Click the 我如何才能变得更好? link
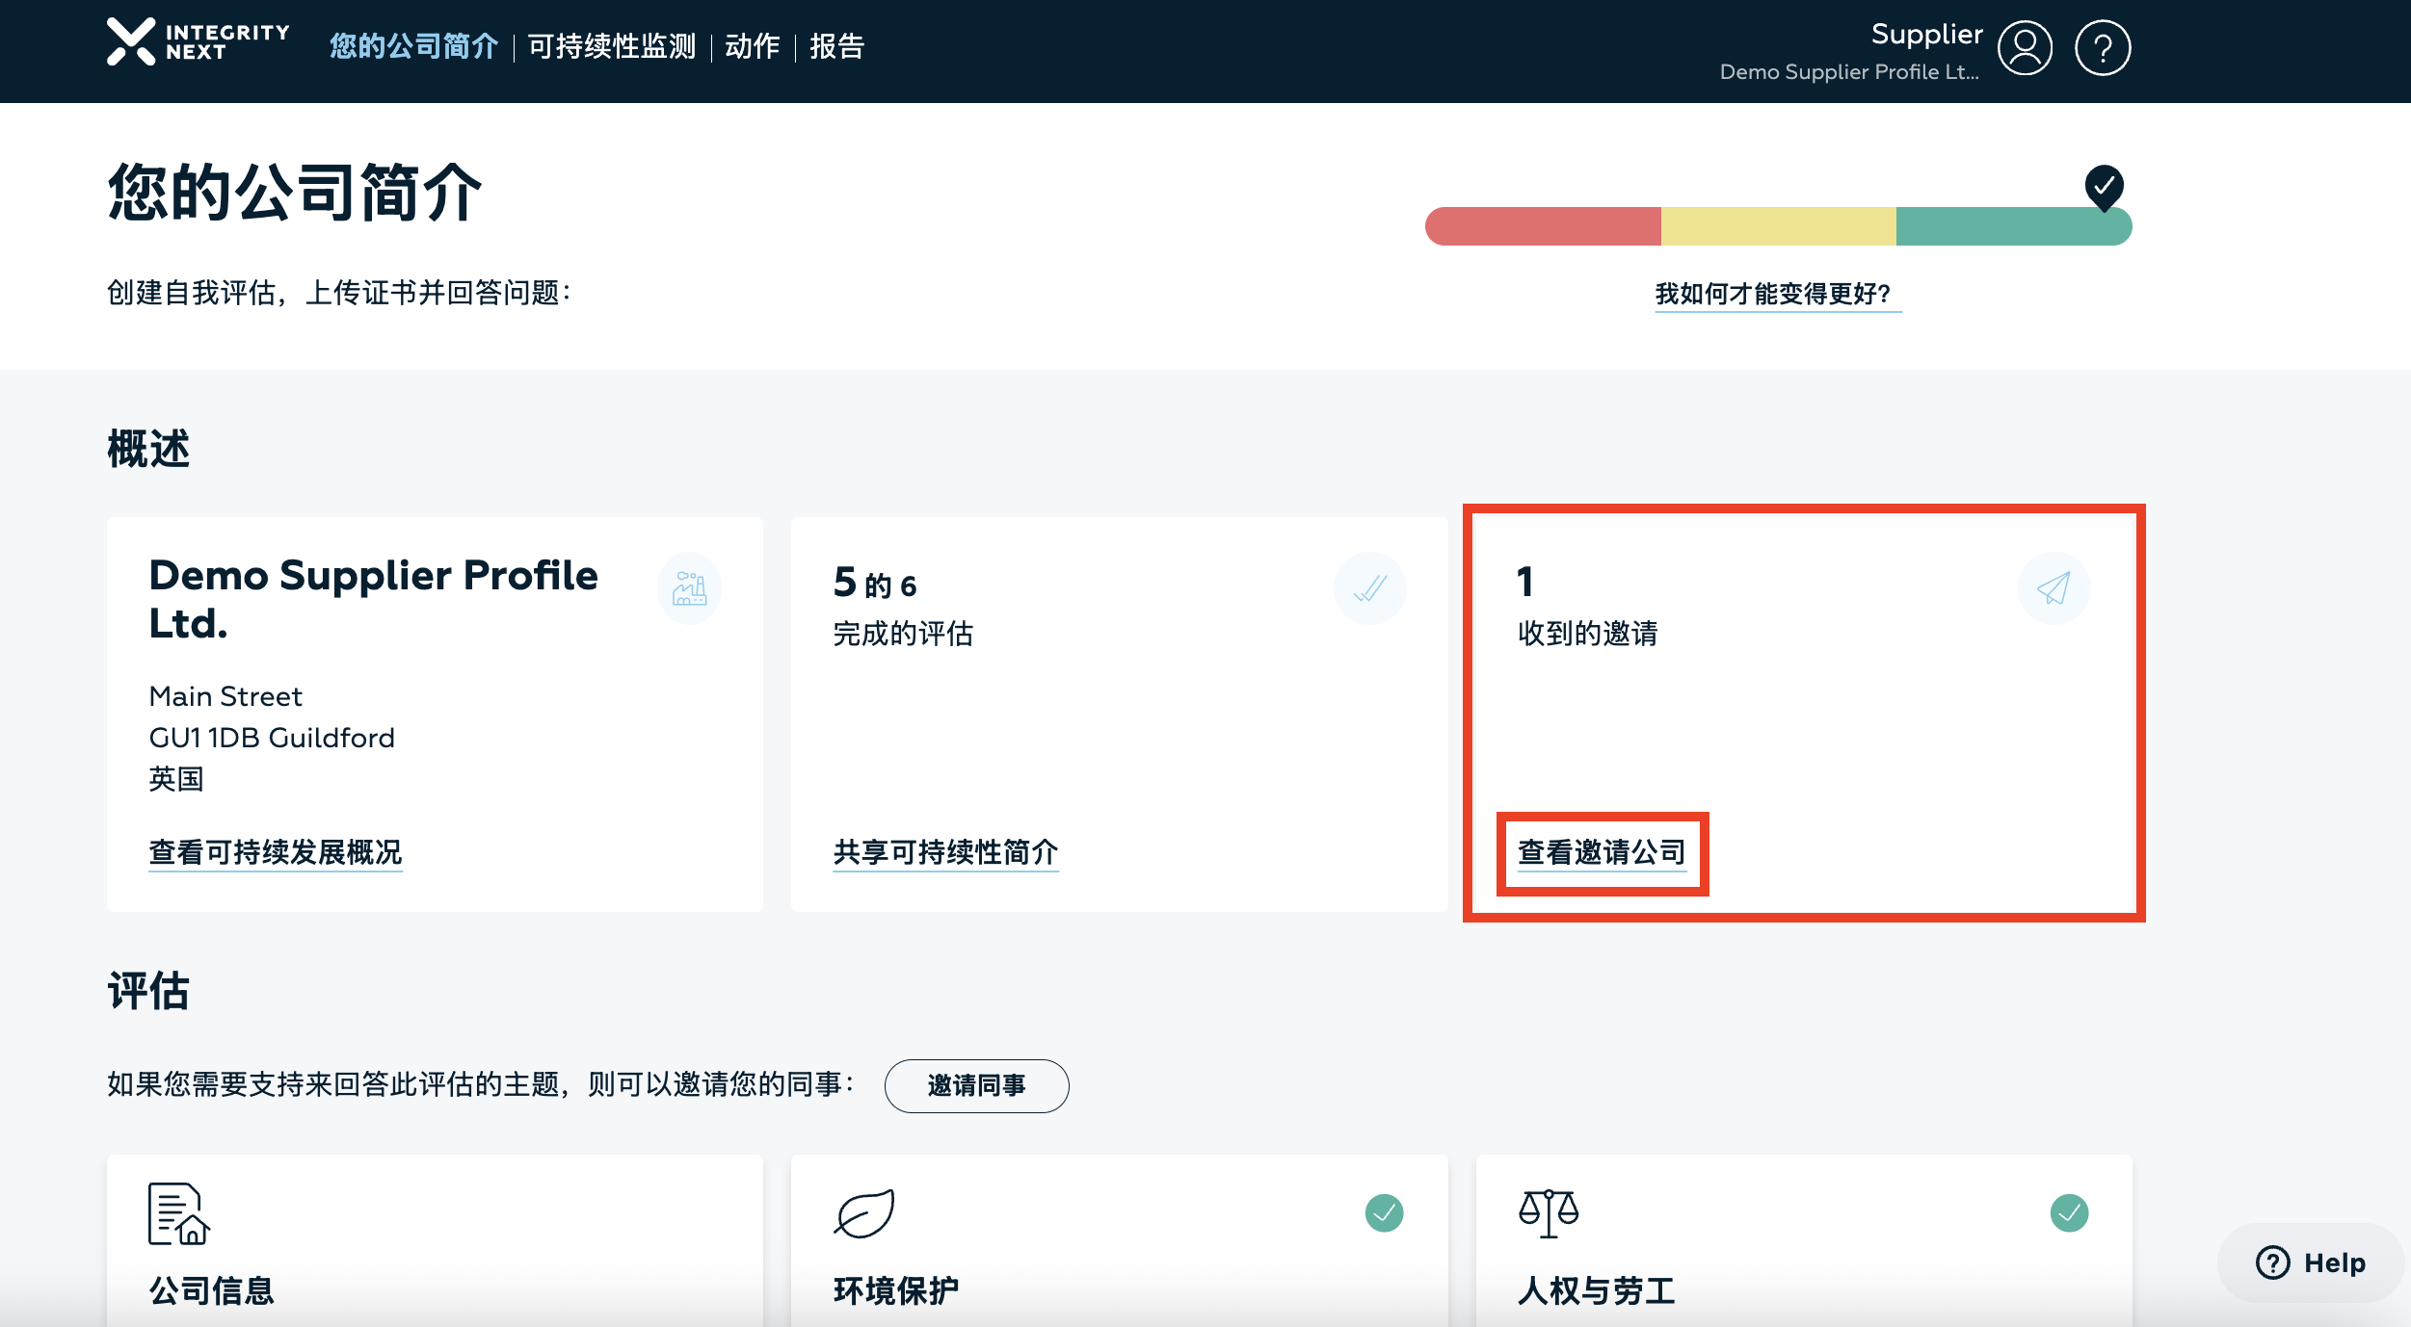Image resolution: width=2411 pixels, height=1327 pixels. 1773,294
